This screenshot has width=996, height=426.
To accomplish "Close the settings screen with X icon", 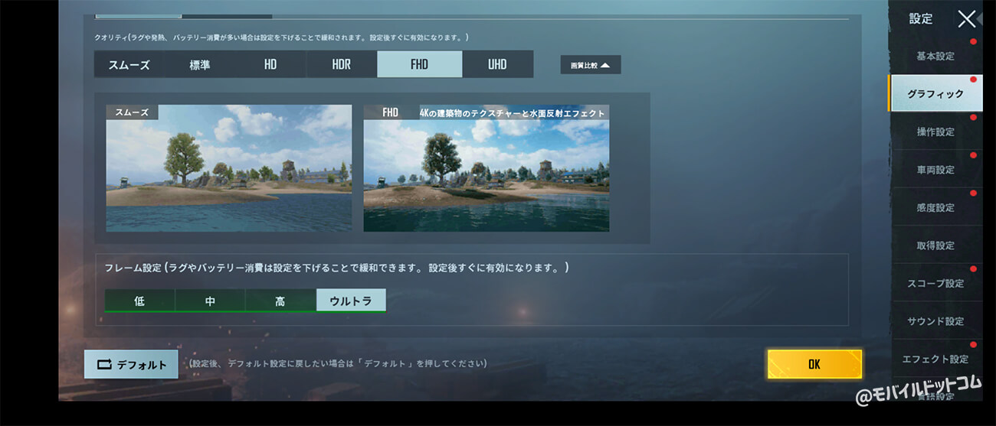I will tap(967, 19).
